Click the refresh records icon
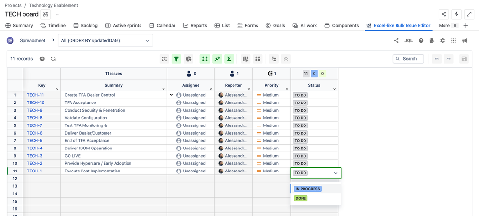Viewport: 479px width, 216px height. coord(53,59)
